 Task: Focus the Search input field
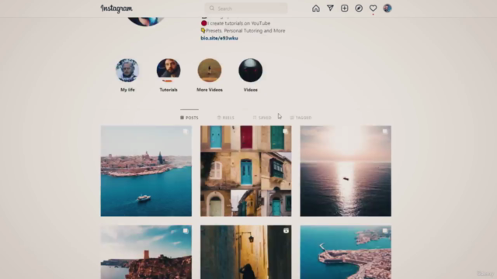[246, 9]
